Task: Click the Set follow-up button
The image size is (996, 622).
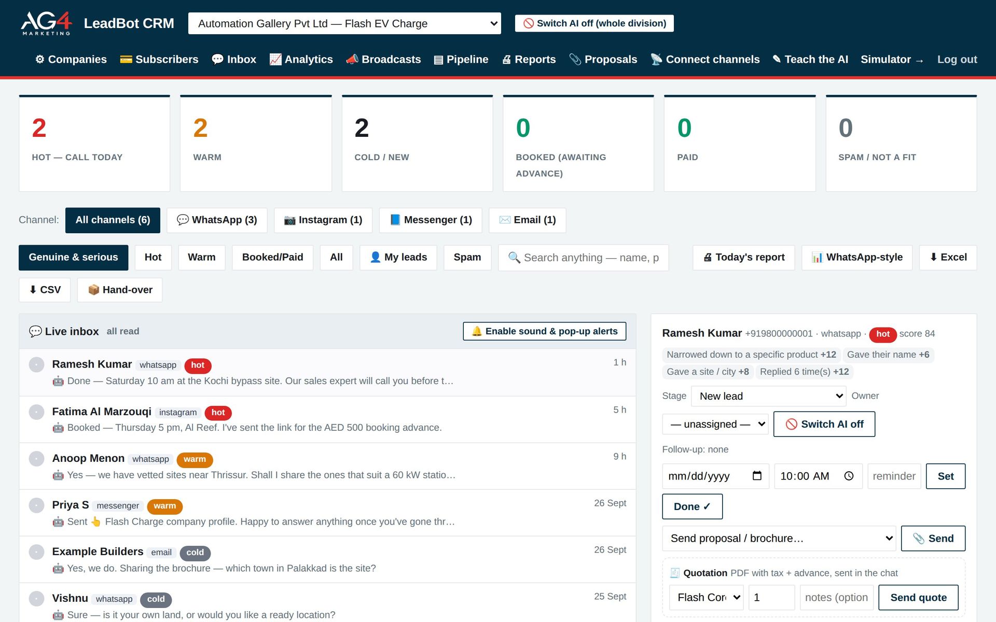Action: [946, 476]
